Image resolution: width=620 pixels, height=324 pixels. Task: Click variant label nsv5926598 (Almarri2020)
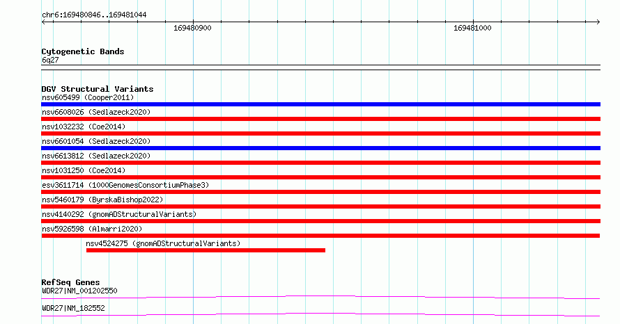[92, 229]
